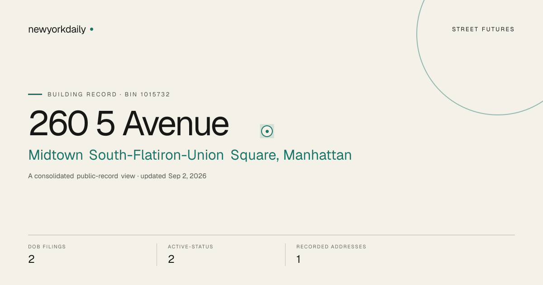
Task: Click the updated Sep 2, 2026 text
Action: pos(173,176)
